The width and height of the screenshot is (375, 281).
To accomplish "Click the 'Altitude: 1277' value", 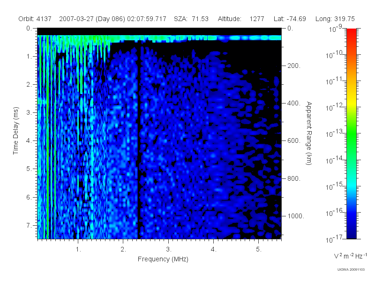I will point(241,19).
